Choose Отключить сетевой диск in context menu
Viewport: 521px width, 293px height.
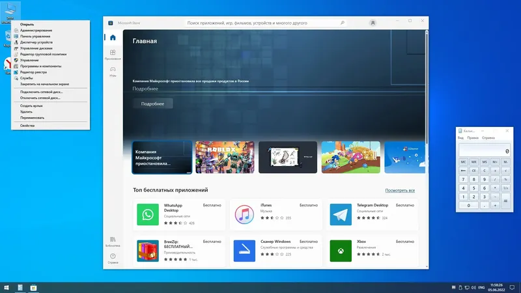[51, 98]
